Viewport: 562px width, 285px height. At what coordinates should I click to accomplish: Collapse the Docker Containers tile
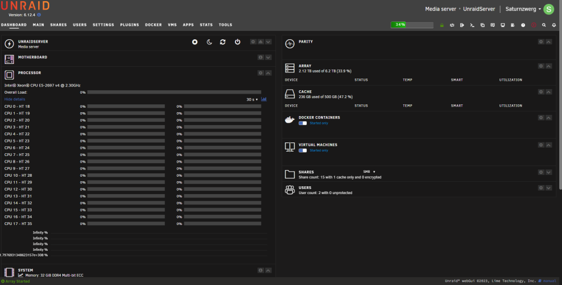549,118
